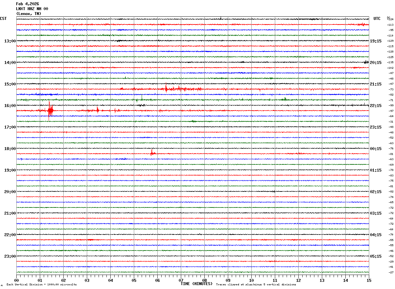Click the '-70' DC offset value
The width and height of the screenshot is (395, 289).
391,235
